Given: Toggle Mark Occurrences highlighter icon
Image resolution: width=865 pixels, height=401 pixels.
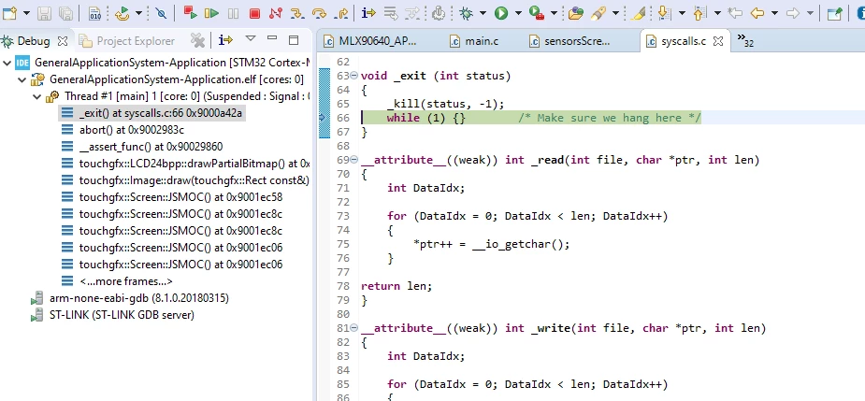Looking at the screenshot, I should pyautogui.click(x=639, y=13).
